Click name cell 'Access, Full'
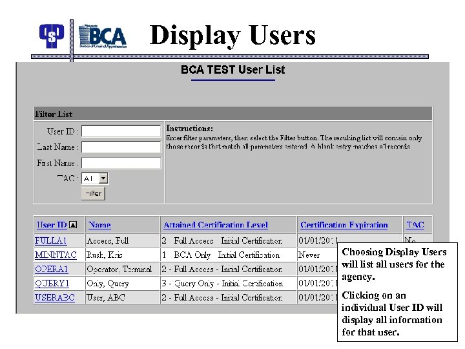This screenshot has width=465, height=349. (122, 240)
